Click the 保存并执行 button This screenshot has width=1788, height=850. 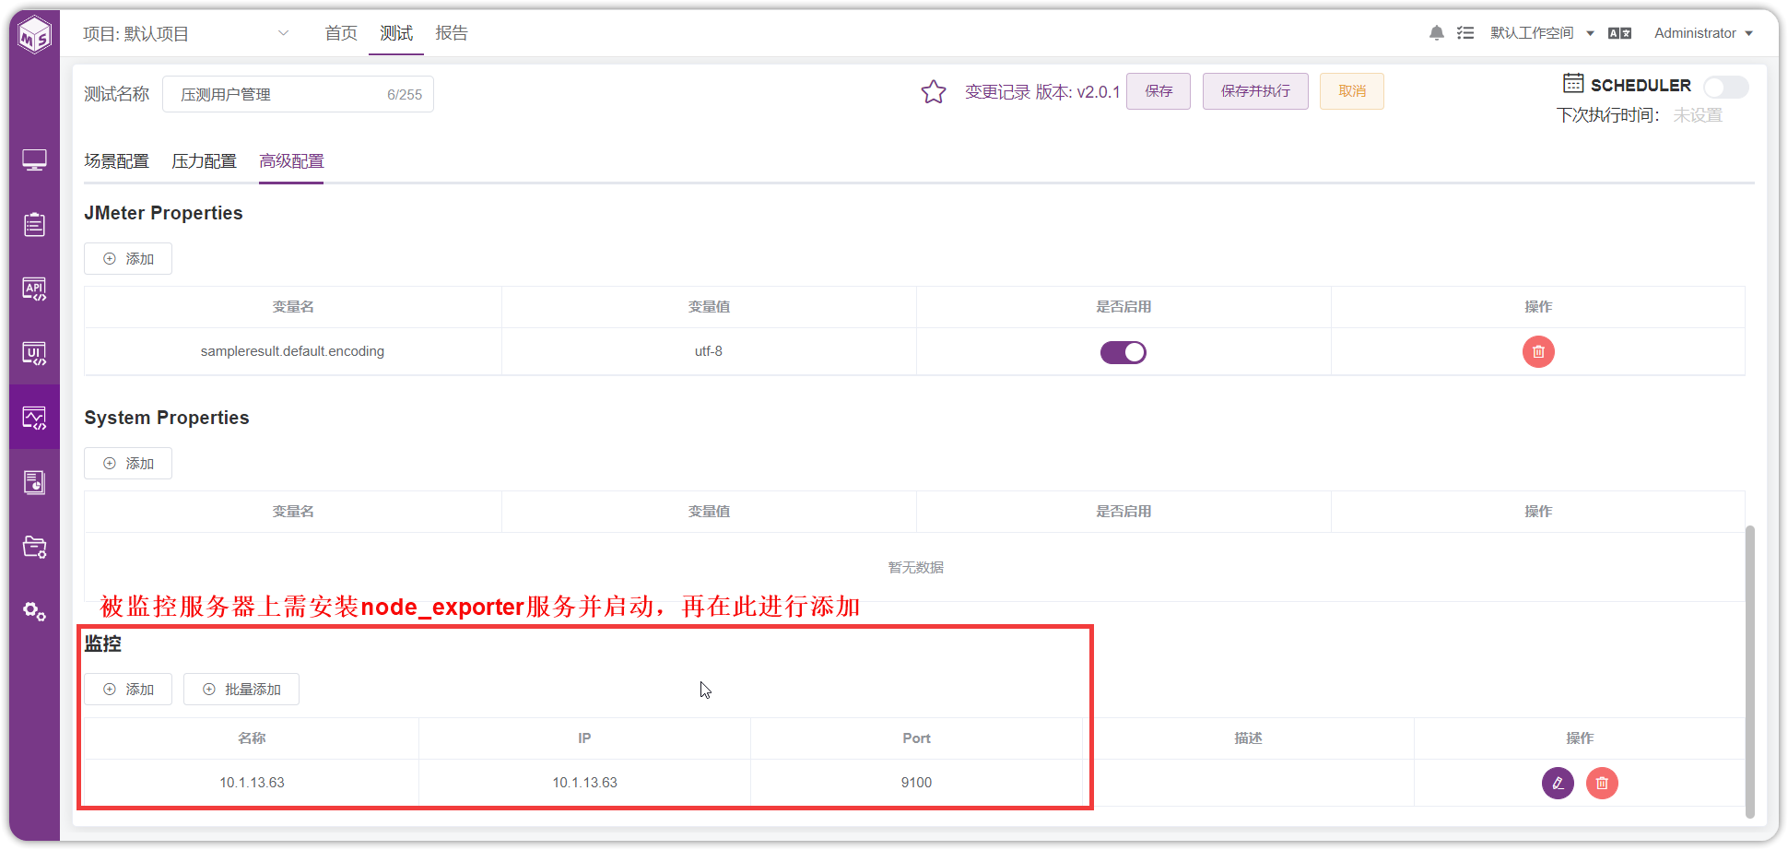(x=1255, y=91)
